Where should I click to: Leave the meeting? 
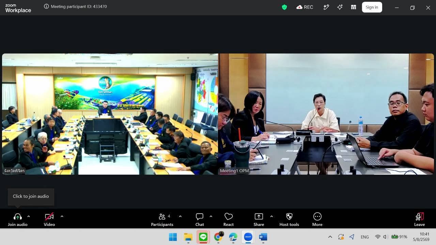419,219
